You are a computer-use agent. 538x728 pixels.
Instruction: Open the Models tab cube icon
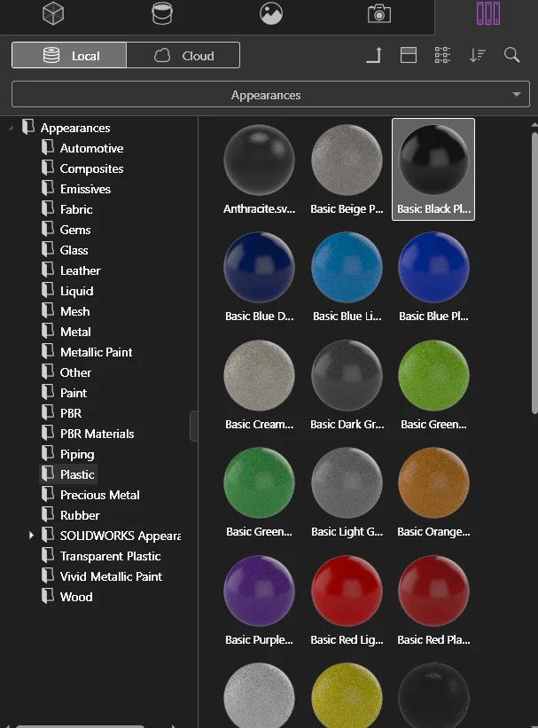(x=53, y=13)
